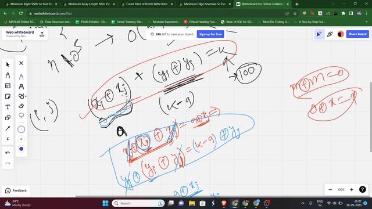
Task: Open the Extensions puzzle icon
Action: pos(344,13)
